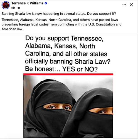Open Terrence K Williams profile picture
The image size is (138, 139).
pyautogui.click(x=6, y=5)
